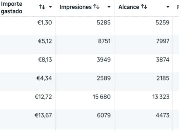Sort by Importe gastado arrows icon

click(x=42, y=7)
